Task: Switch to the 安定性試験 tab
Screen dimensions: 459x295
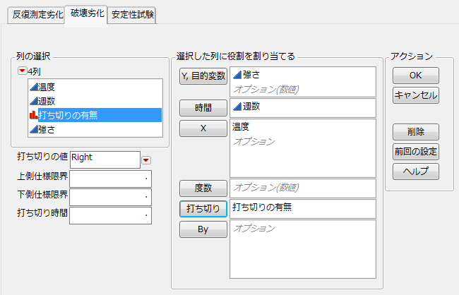Action: tap(133, 14)
